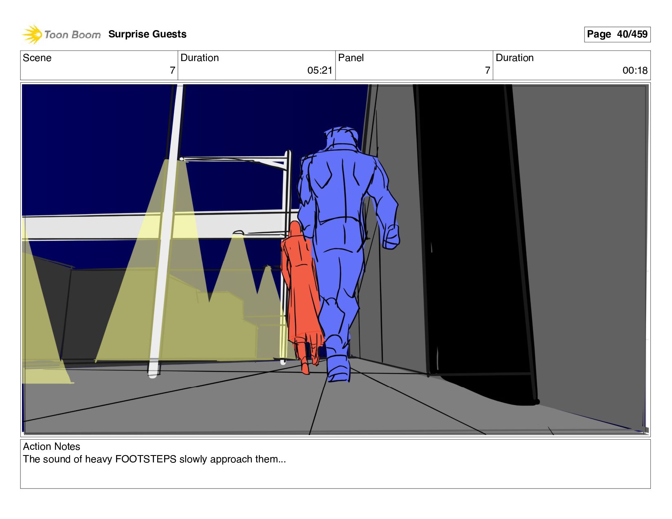Screen dimensions: 672x519
Task: Click the 'Scene' label
Action: click(37, 58)
